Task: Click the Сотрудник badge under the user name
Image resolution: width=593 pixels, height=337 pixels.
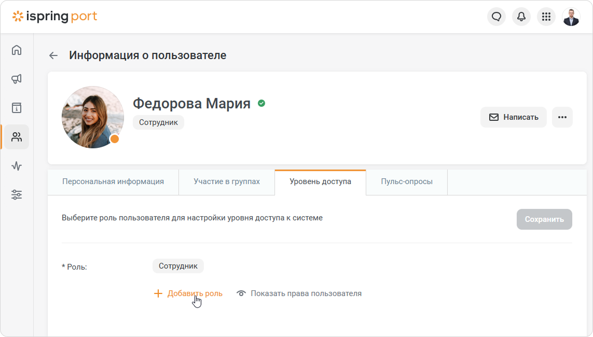Action: 158,122
